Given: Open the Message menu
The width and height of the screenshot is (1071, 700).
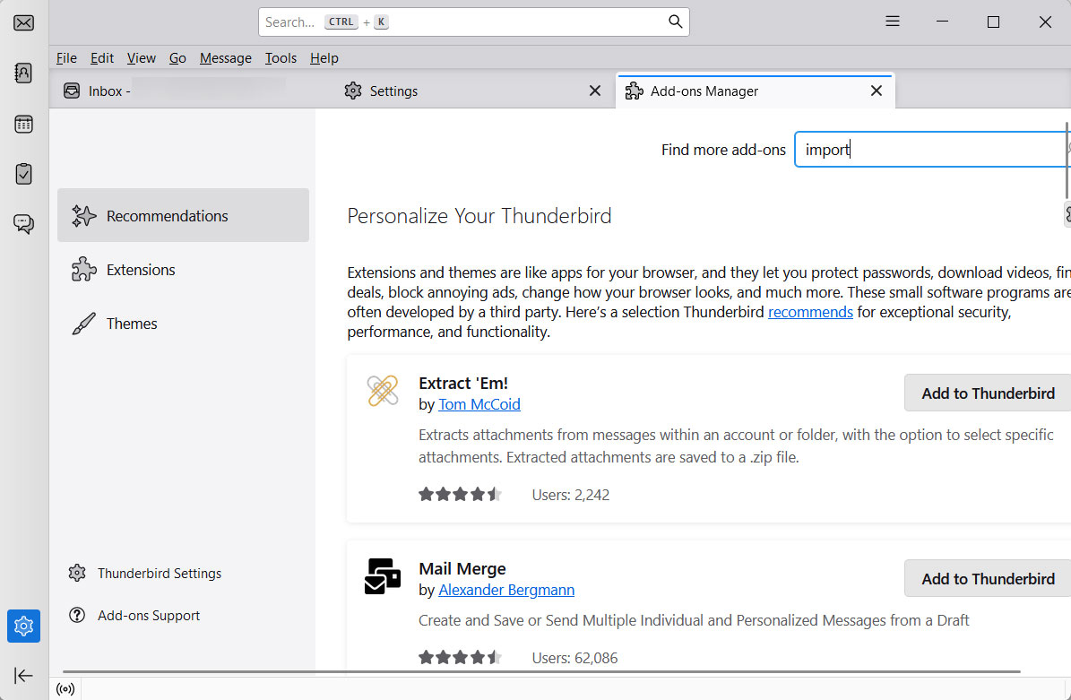Looking at the screenshot, I should pos(225,57).
